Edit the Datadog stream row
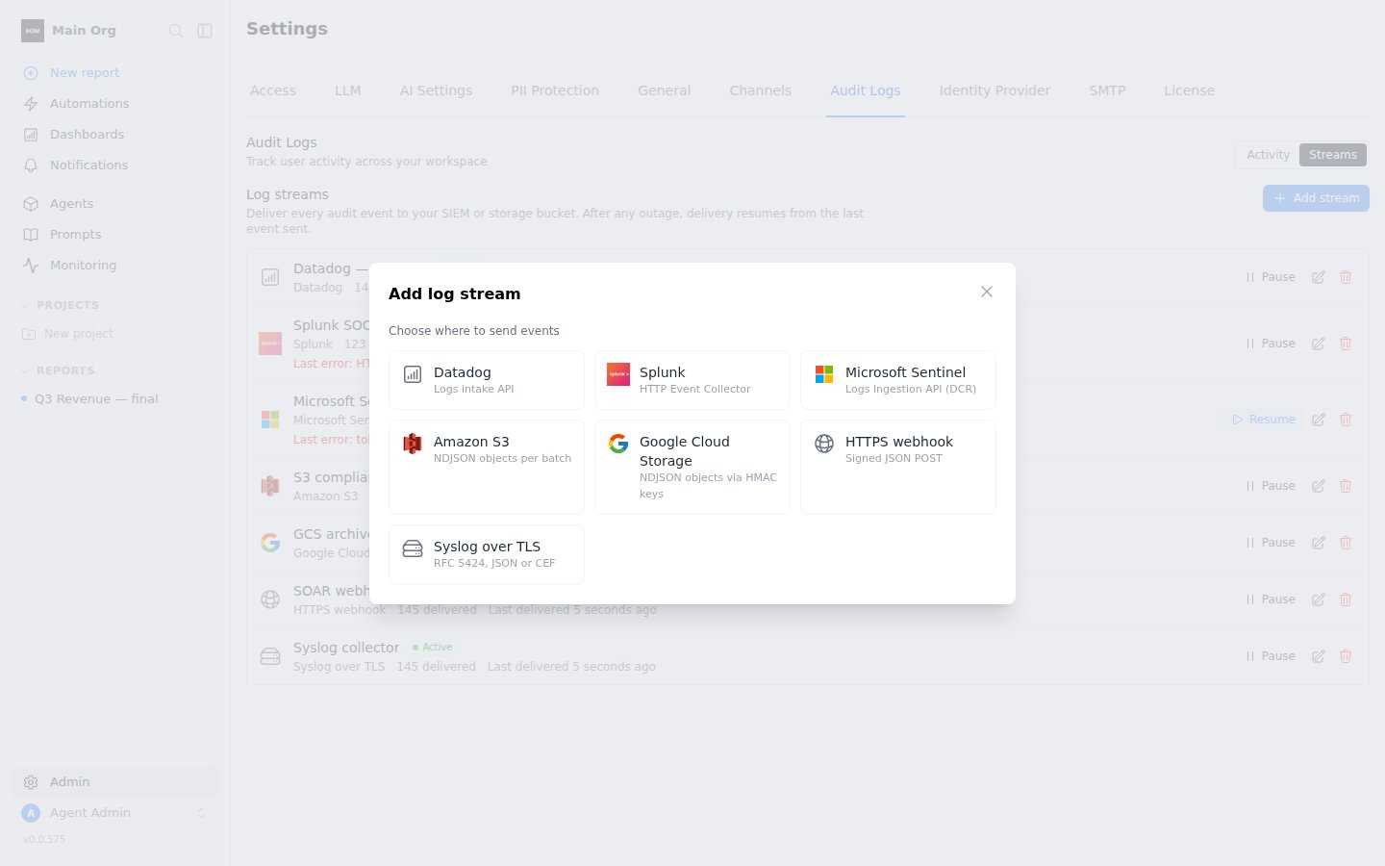The width and height of the screenshot is (1385, 866). click(x=1319, y=277)
